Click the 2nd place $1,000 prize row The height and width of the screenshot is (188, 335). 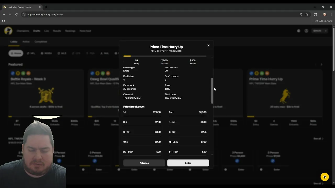click(x=188, y=112)
